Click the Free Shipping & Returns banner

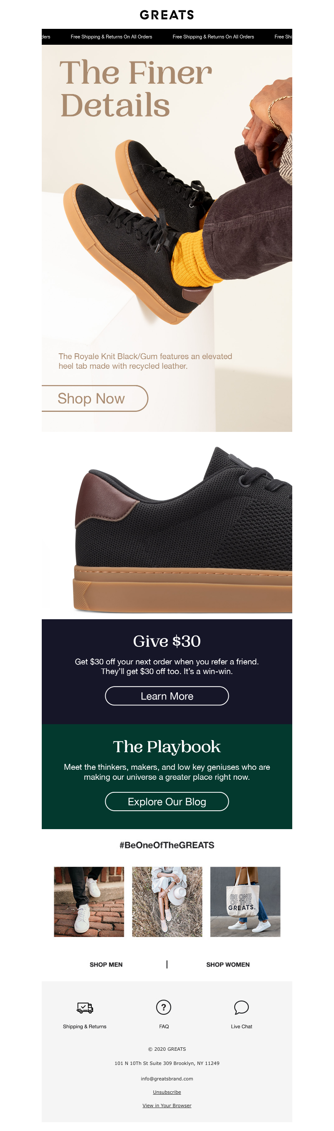[167, 37]
